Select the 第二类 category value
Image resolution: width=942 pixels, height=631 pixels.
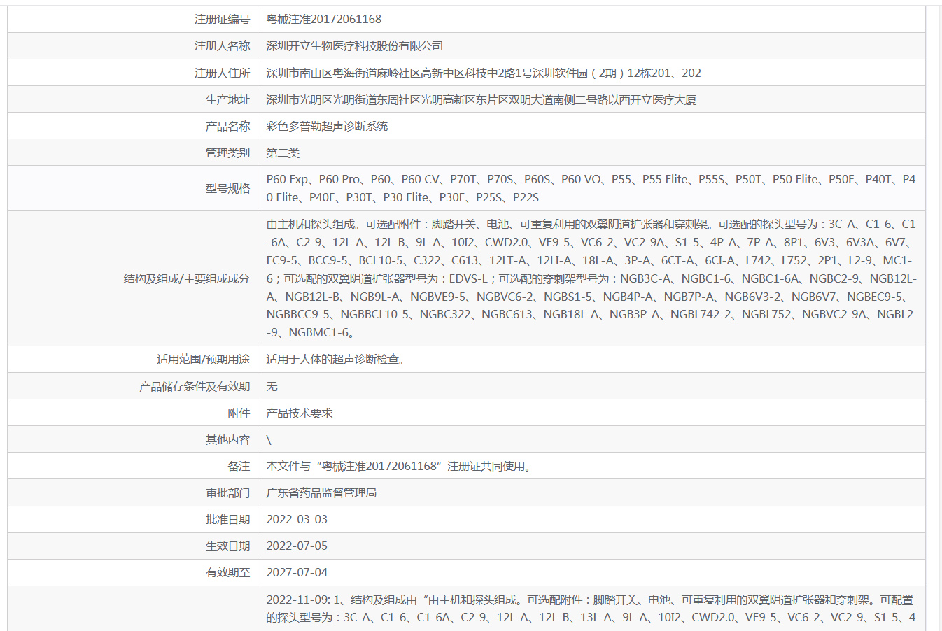coord(283,153)
